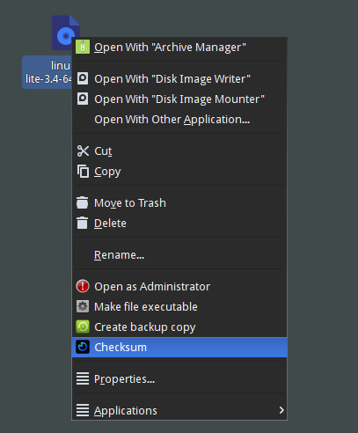Click the red Open as Administrator icon
This screenshot has width=358, height=433.
click(83, 286)
